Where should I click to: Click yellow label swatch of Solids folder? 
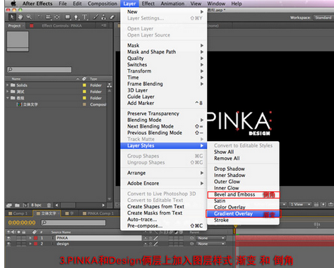click(84, 85)
